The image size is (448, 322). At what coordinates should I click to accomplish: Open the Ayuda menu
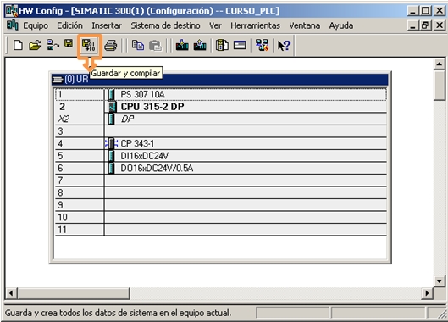(340, 25)
